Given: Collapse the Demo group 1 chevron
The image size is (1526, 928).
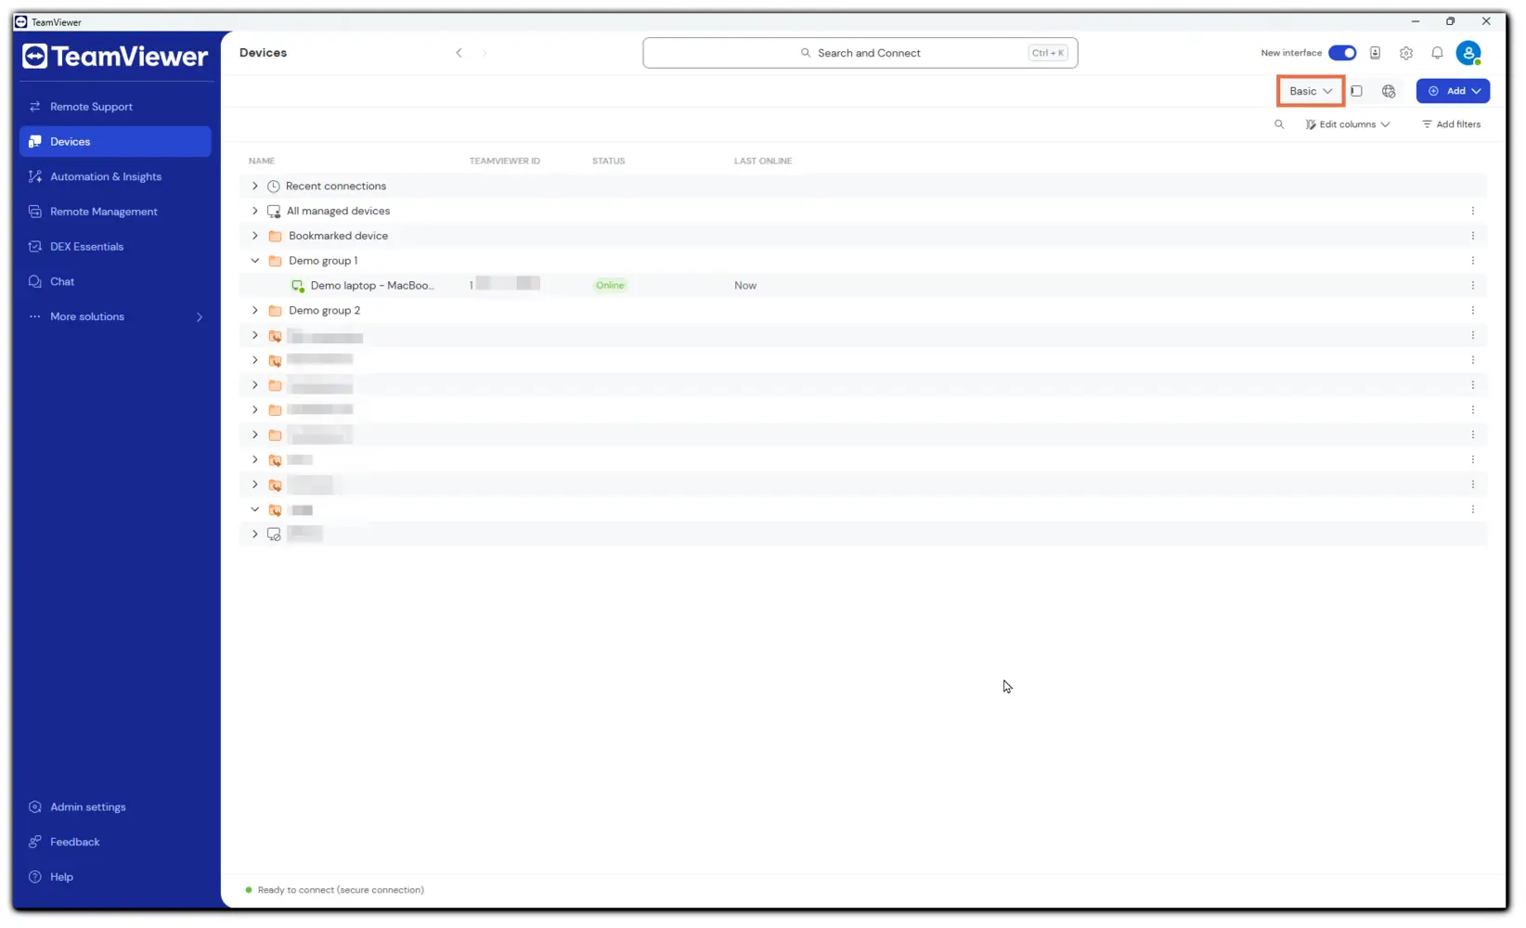Looking at the screenshot, I should (255, 261).
